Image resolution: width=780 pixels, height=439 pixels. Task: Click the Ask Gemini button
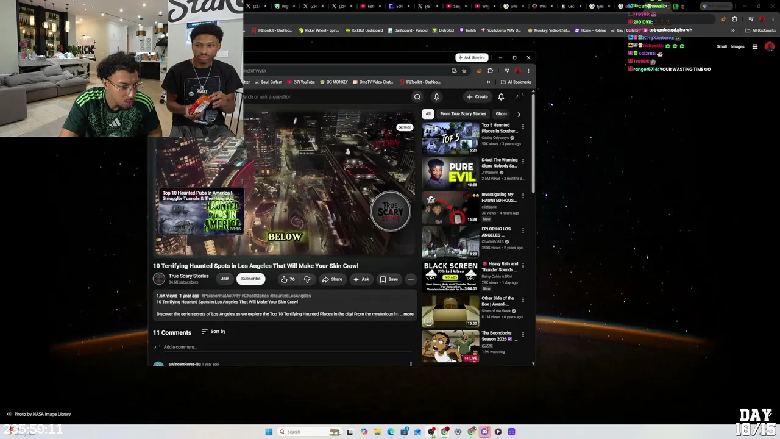tap(472, 57)
